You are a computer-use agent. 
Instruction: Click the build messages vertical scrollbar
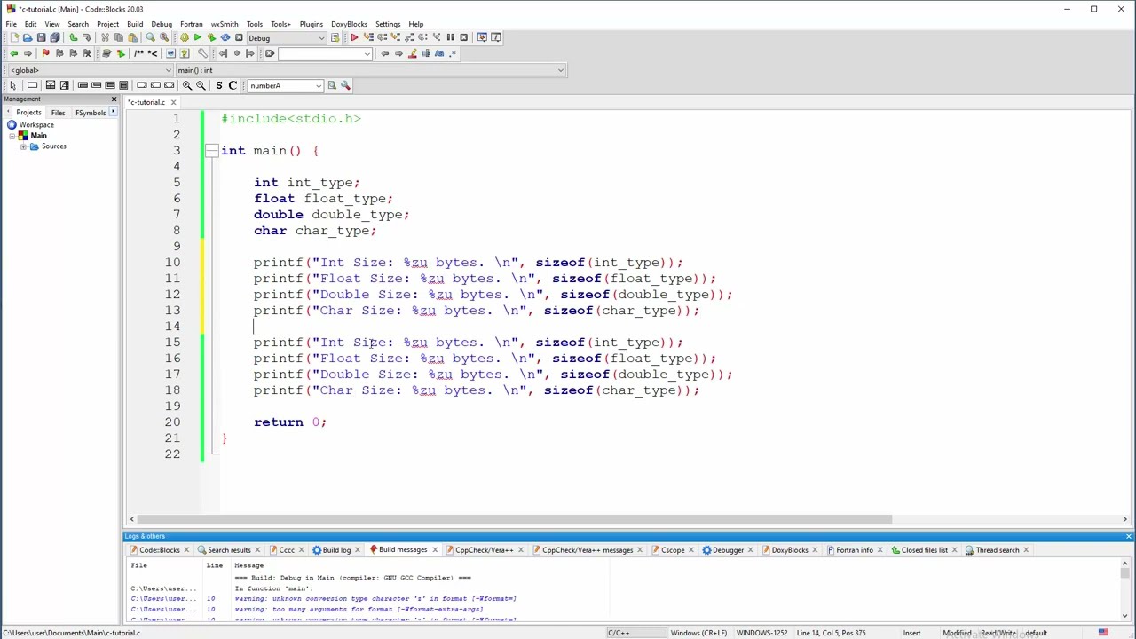tap(1125, 573)
